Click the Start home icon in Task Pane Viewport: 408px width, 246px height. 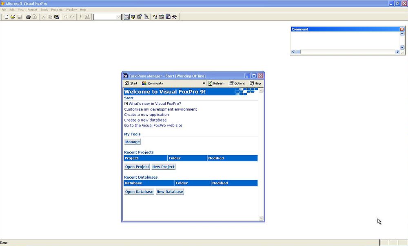pos(131,83)
